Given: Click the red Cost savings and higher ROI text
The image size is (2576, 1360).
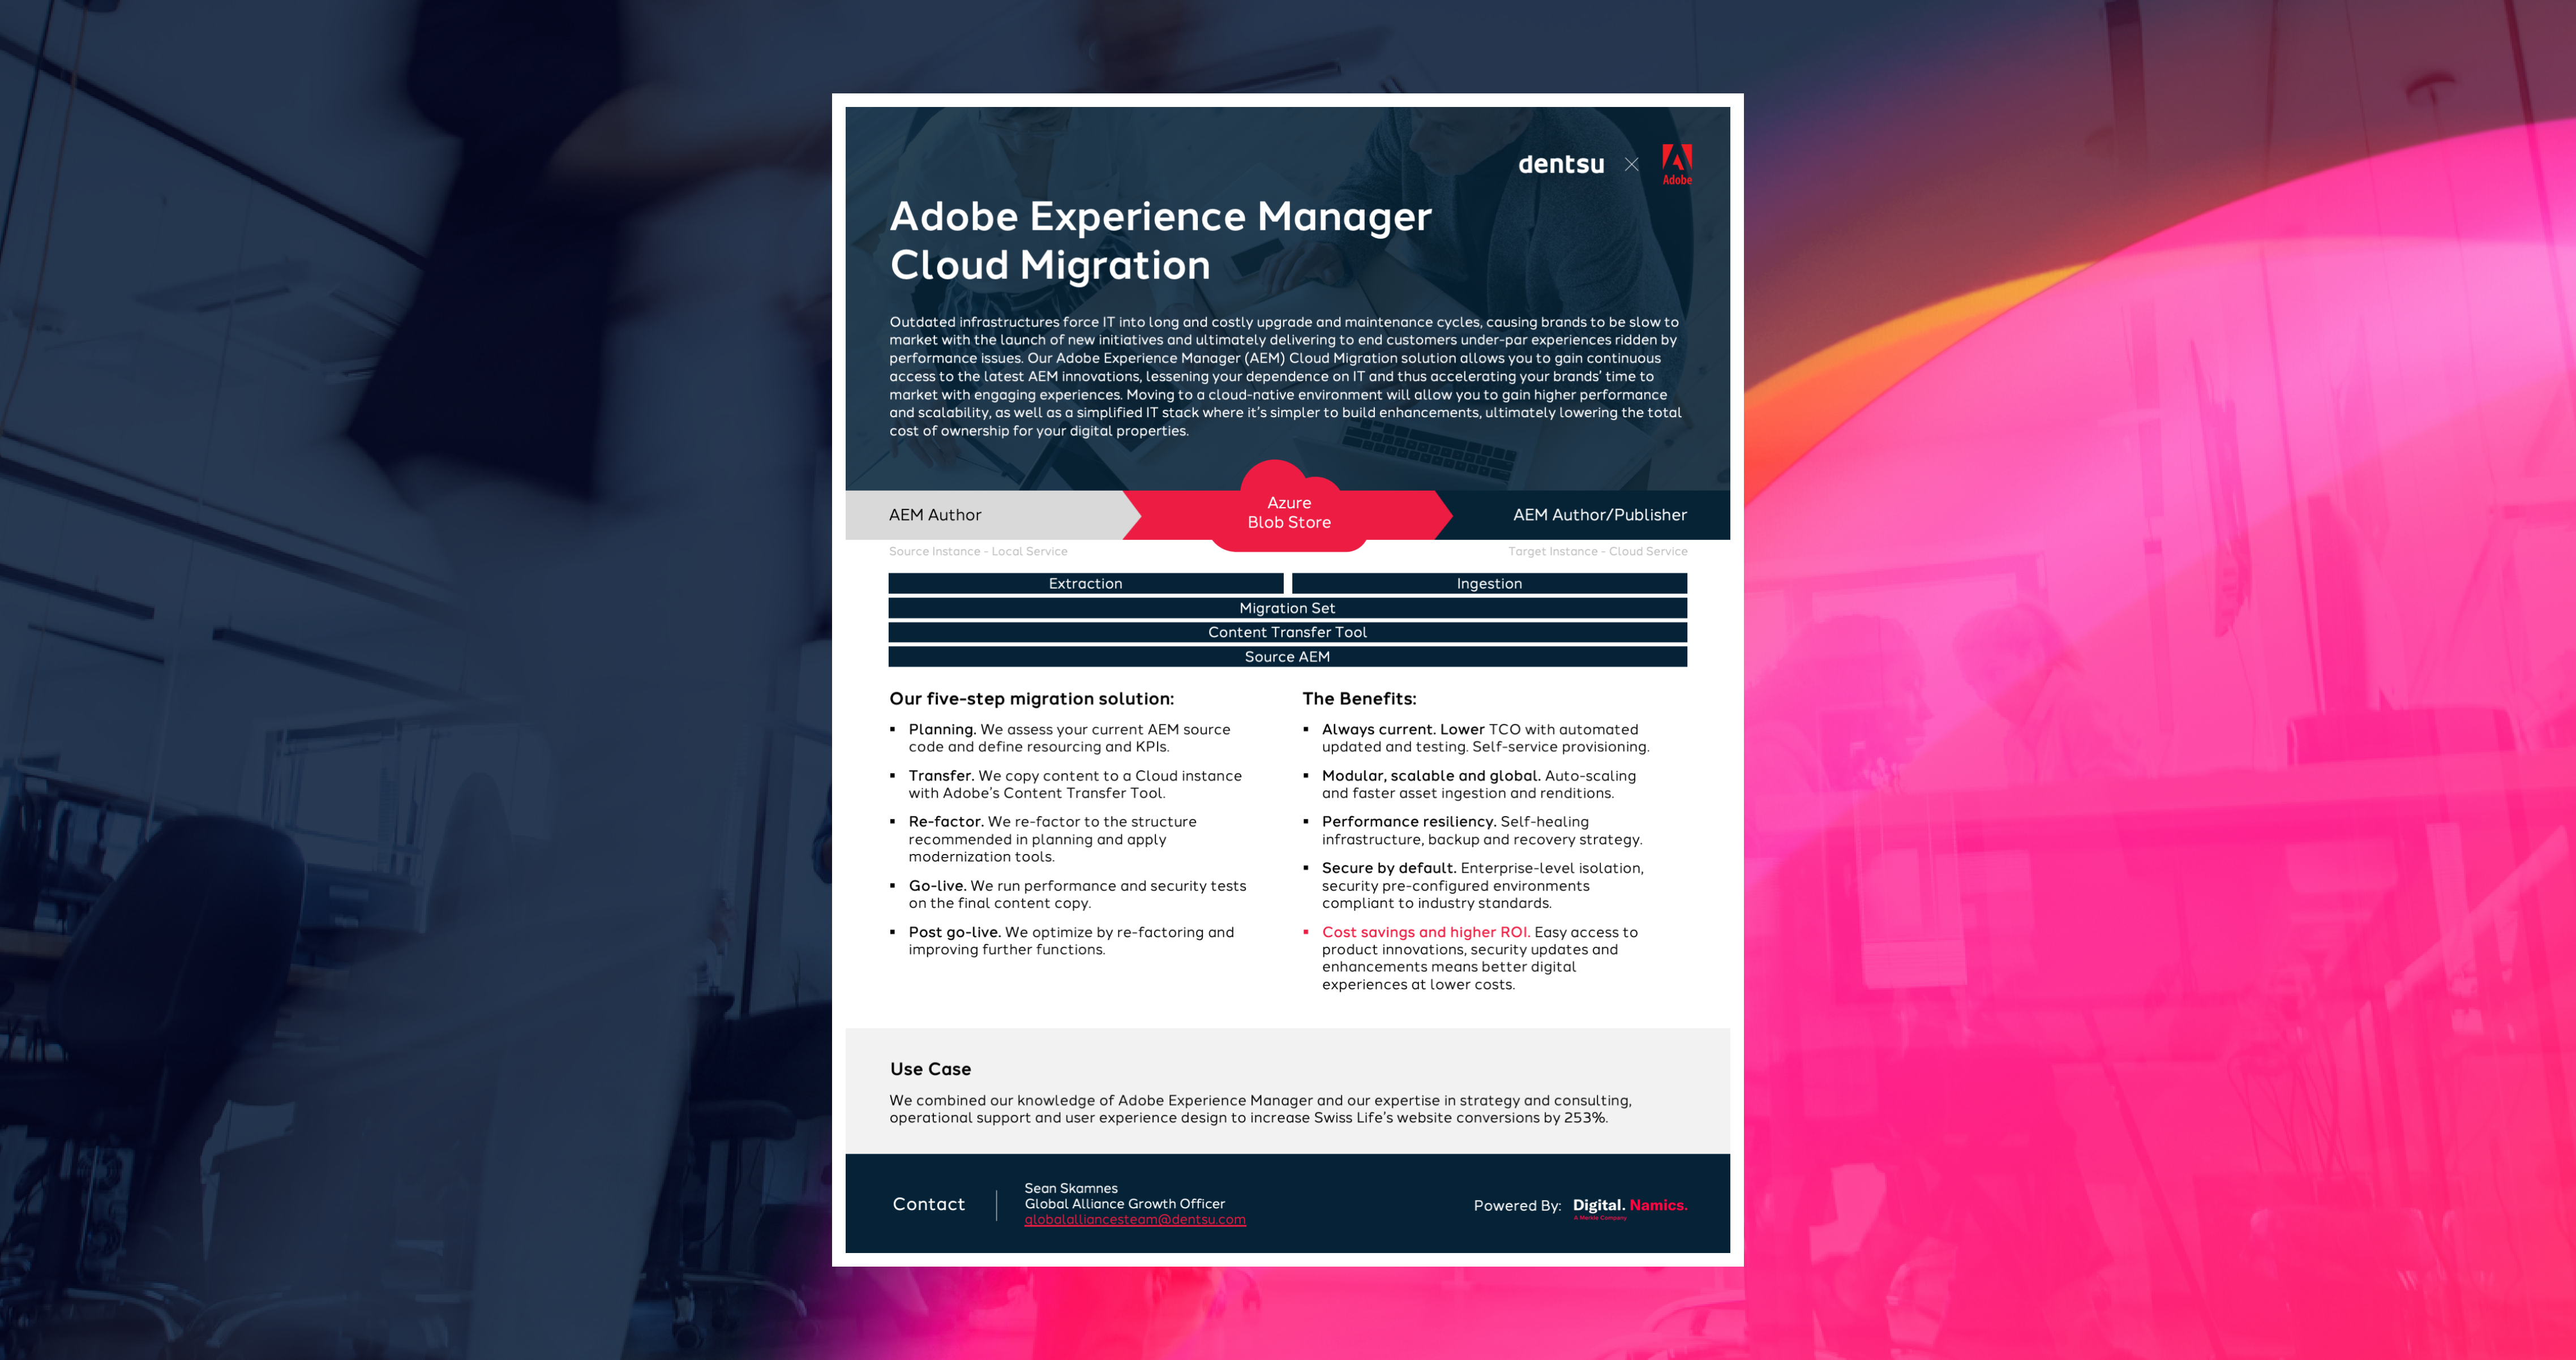Looking at the screenshot, I should [x=1425, y=932].
